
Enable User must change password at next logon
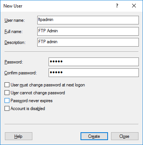click(x=7, y=85)
